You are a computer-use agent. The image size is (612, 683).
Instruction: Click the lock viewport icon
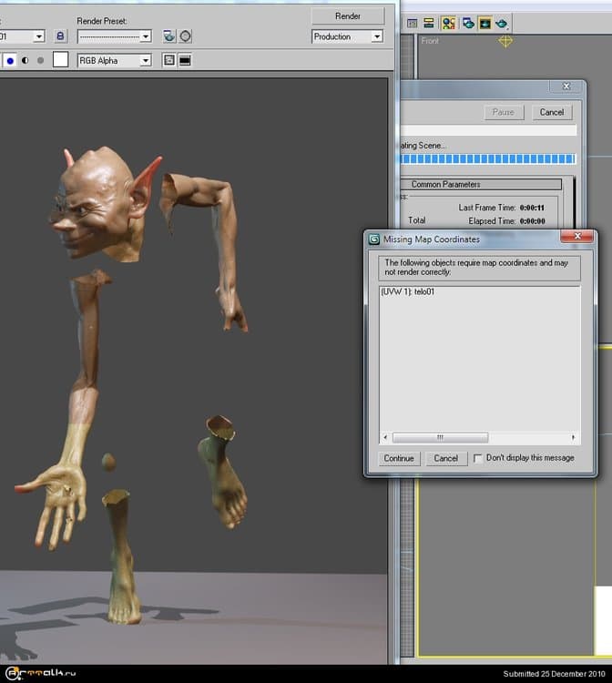[x=61, y=36]
